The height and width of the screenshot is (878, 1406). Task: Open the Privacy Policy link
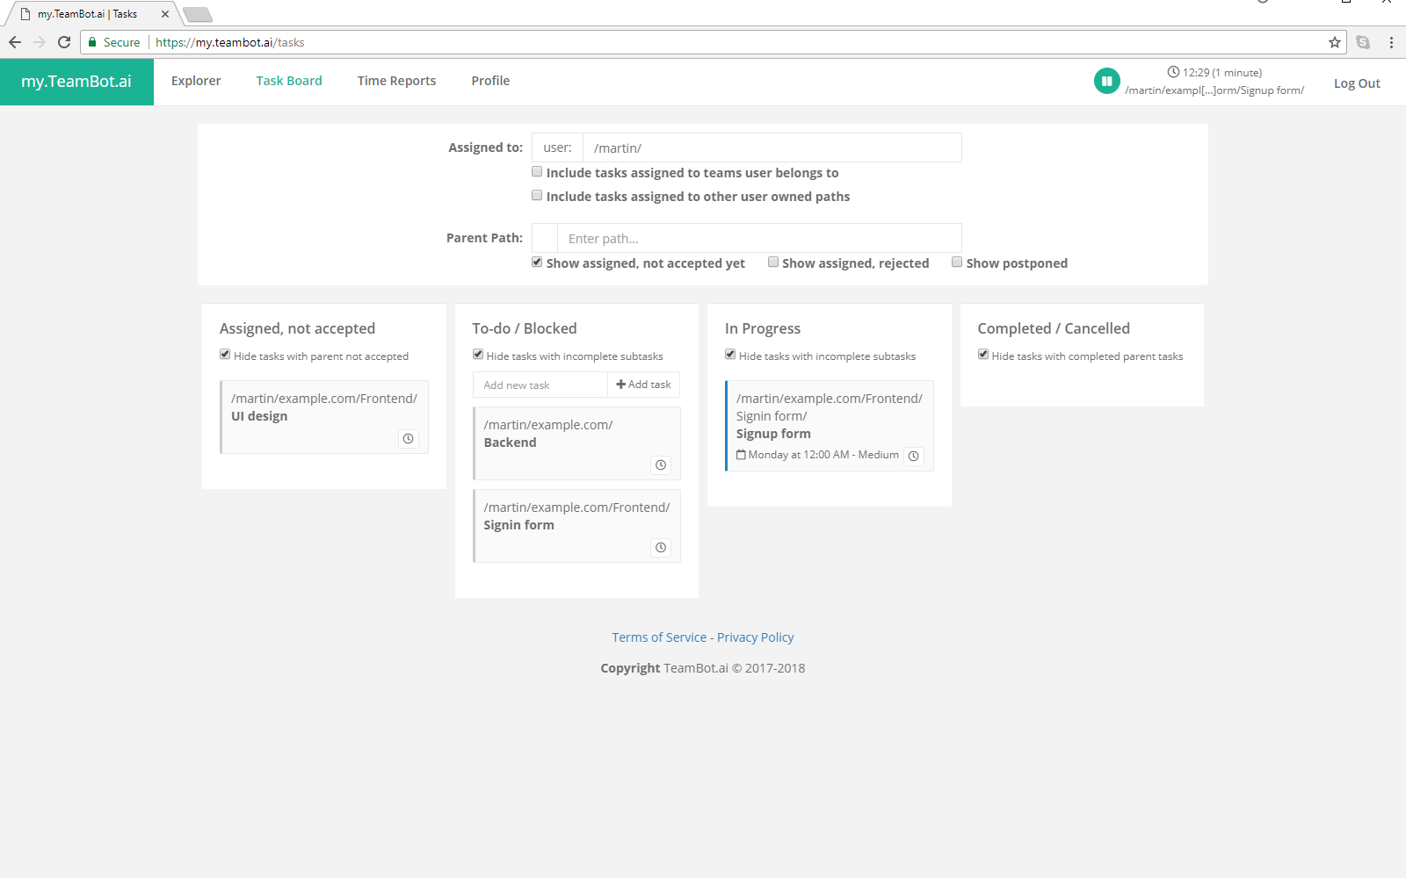tap(755, 637)
